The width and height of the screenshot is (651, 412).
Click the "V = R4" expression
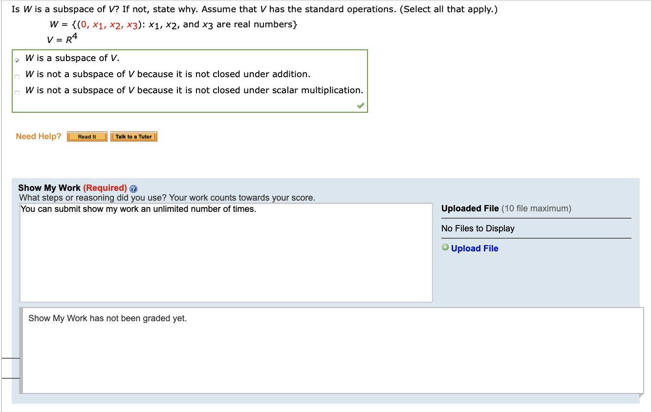click(62, 39)
